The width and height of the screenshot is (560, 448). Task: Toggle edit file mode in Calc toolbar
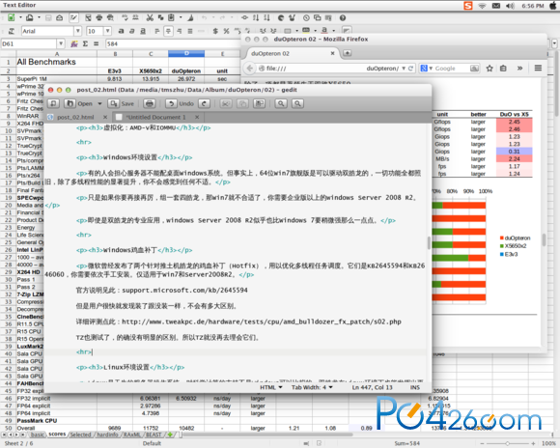point(74,17)
